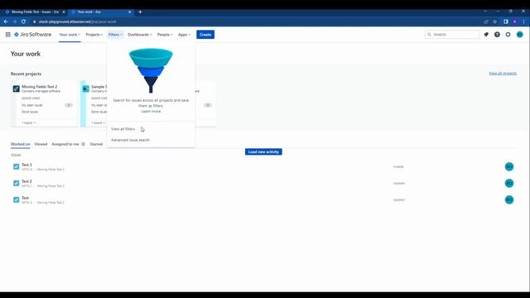This screenshot has height=298, width=530.
Task: Open Done issues under Moving Fields Test 2
Action: coord(30,112)
